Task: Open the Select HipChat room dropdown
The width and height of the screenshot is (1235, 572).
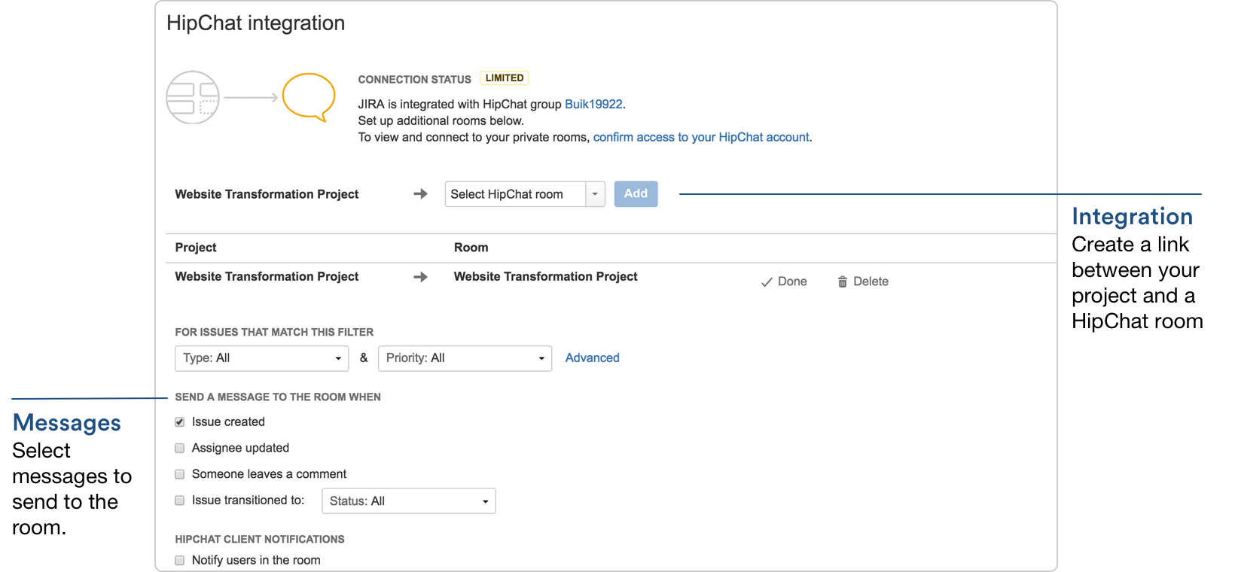Action: click(x=525, y=194)
